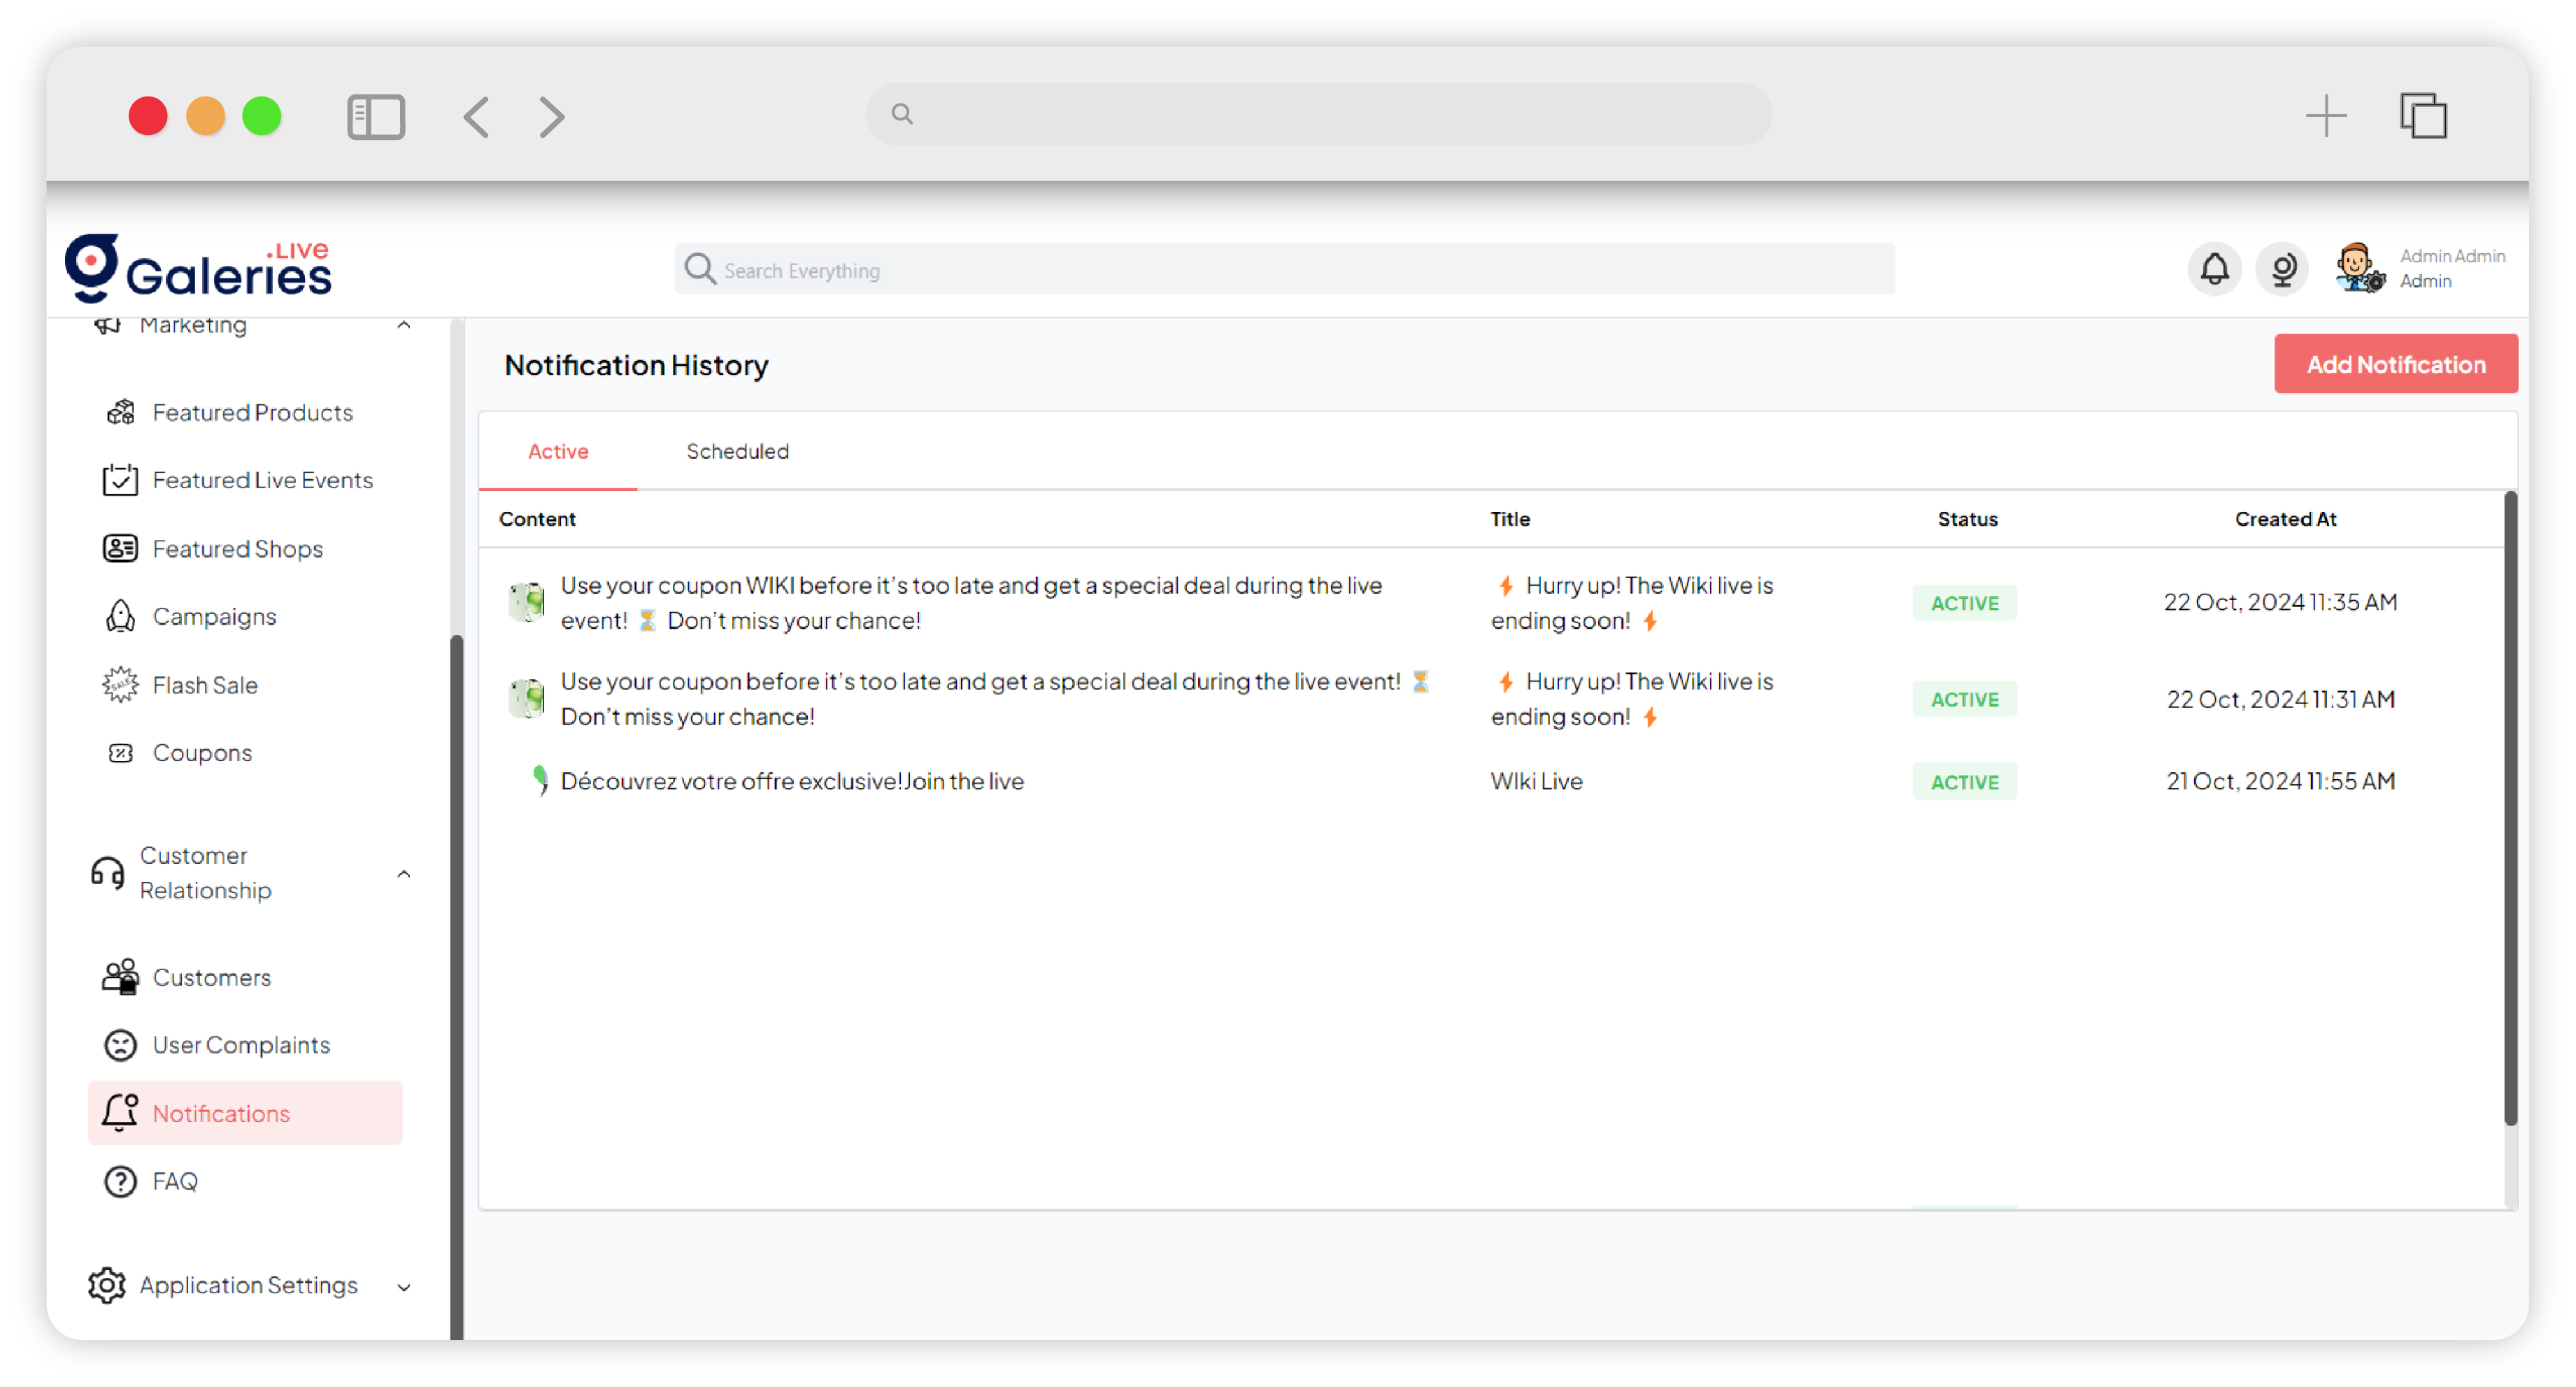This screenshot has width=2576, height=1387.
Task: Open Coupons in the sidebar
Action: coord(201,753)
